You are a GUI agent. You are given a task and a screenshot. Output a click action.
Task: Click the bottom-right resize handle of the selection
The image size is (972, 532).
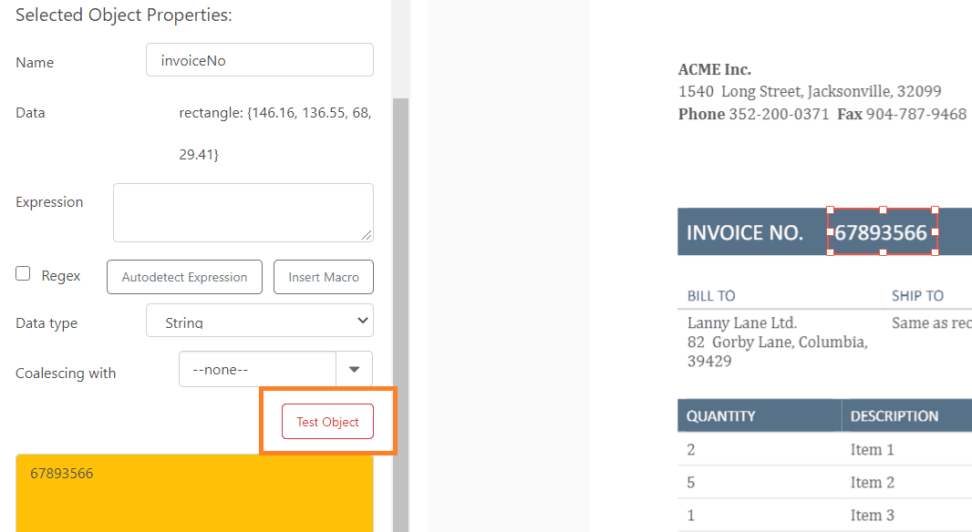coord(936,252)
